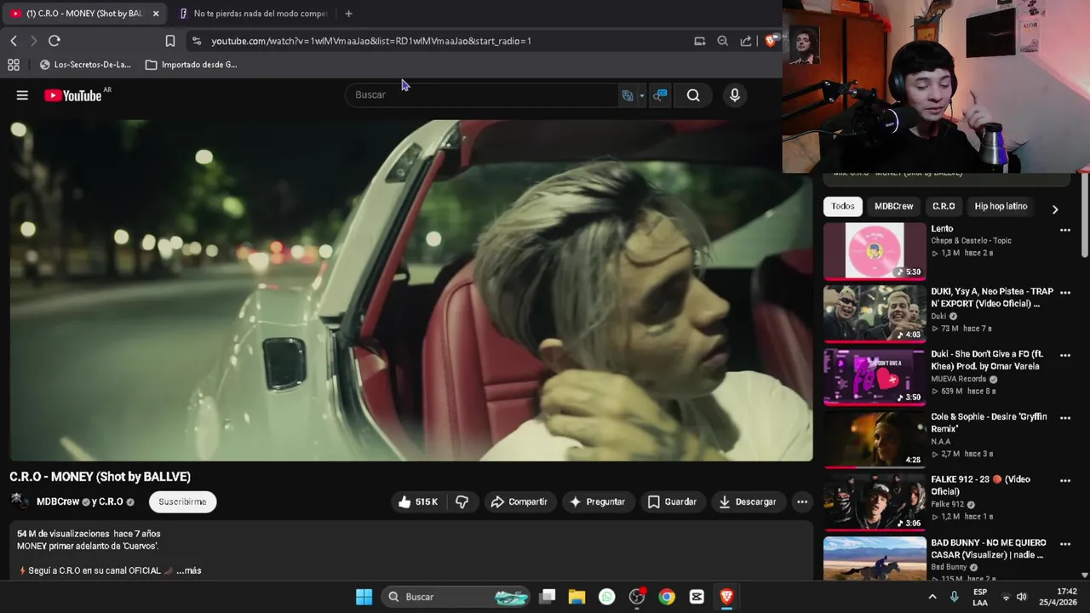
Task: Save video with Guardar button
Action: point(672,502)
